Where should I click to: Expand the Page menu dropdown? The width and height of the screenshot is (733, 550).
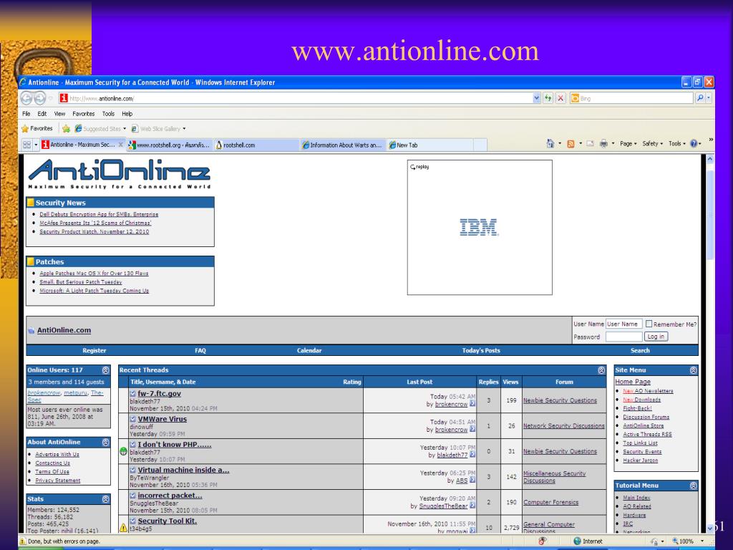[628, 143]
